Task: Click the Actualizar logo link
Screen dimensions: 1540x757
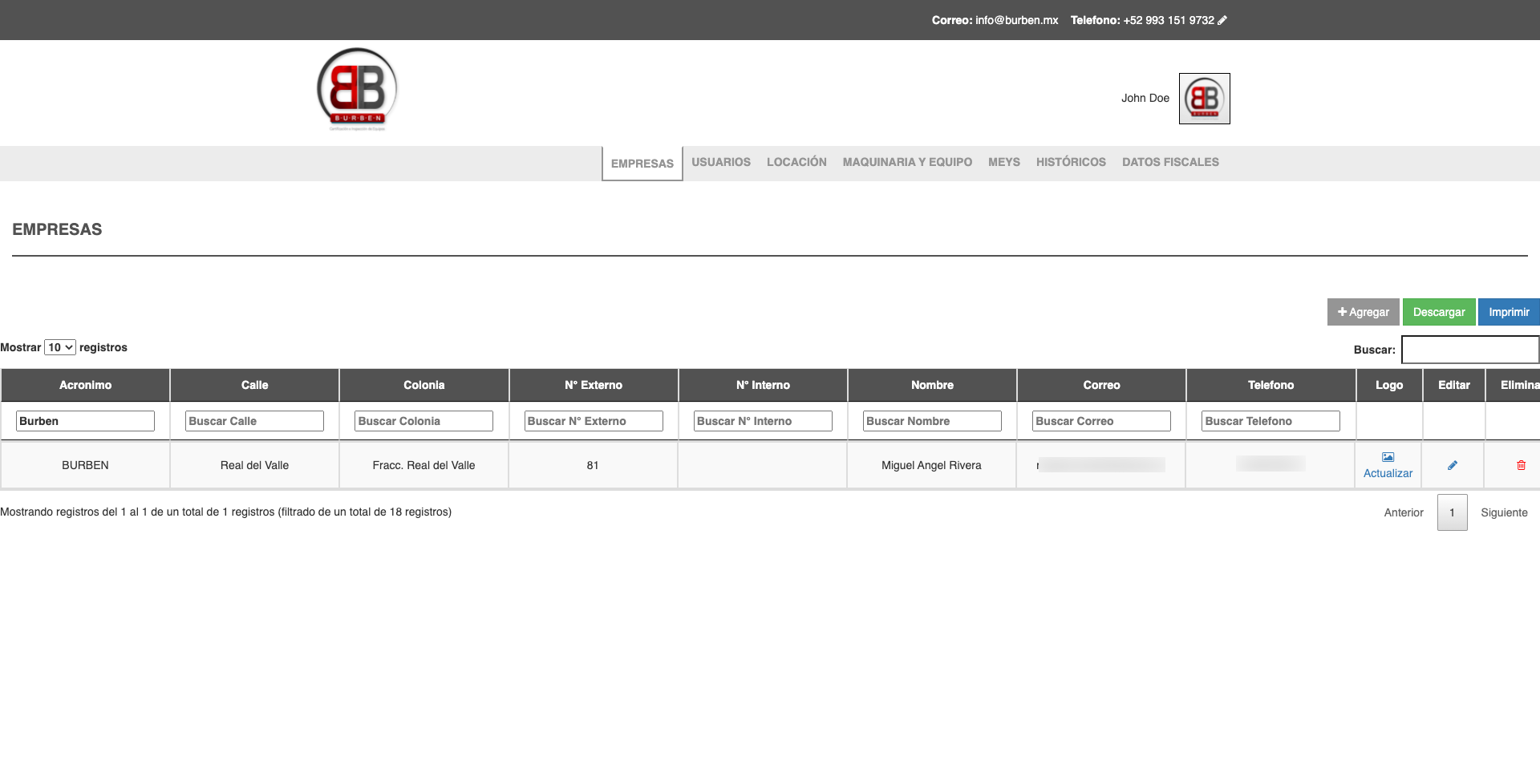Action: pos(1388,473)
